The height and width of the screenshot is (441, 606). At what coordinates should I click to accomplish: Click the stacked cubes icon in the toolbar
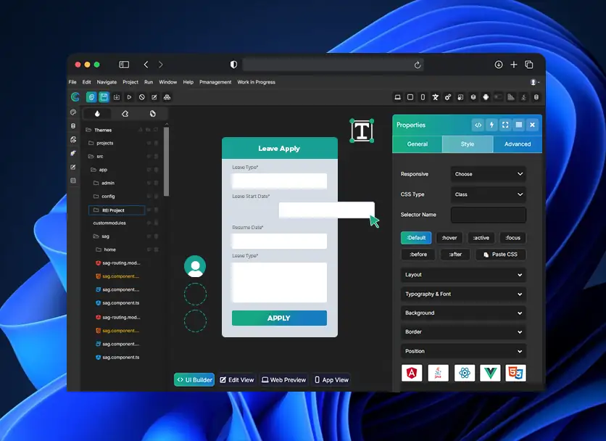click(167, 97)
